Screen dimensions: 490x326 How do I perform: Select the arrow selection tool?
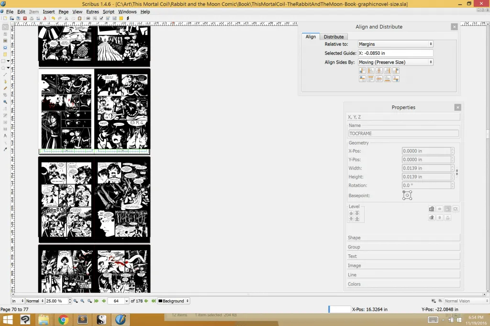[x=5, y=27]
